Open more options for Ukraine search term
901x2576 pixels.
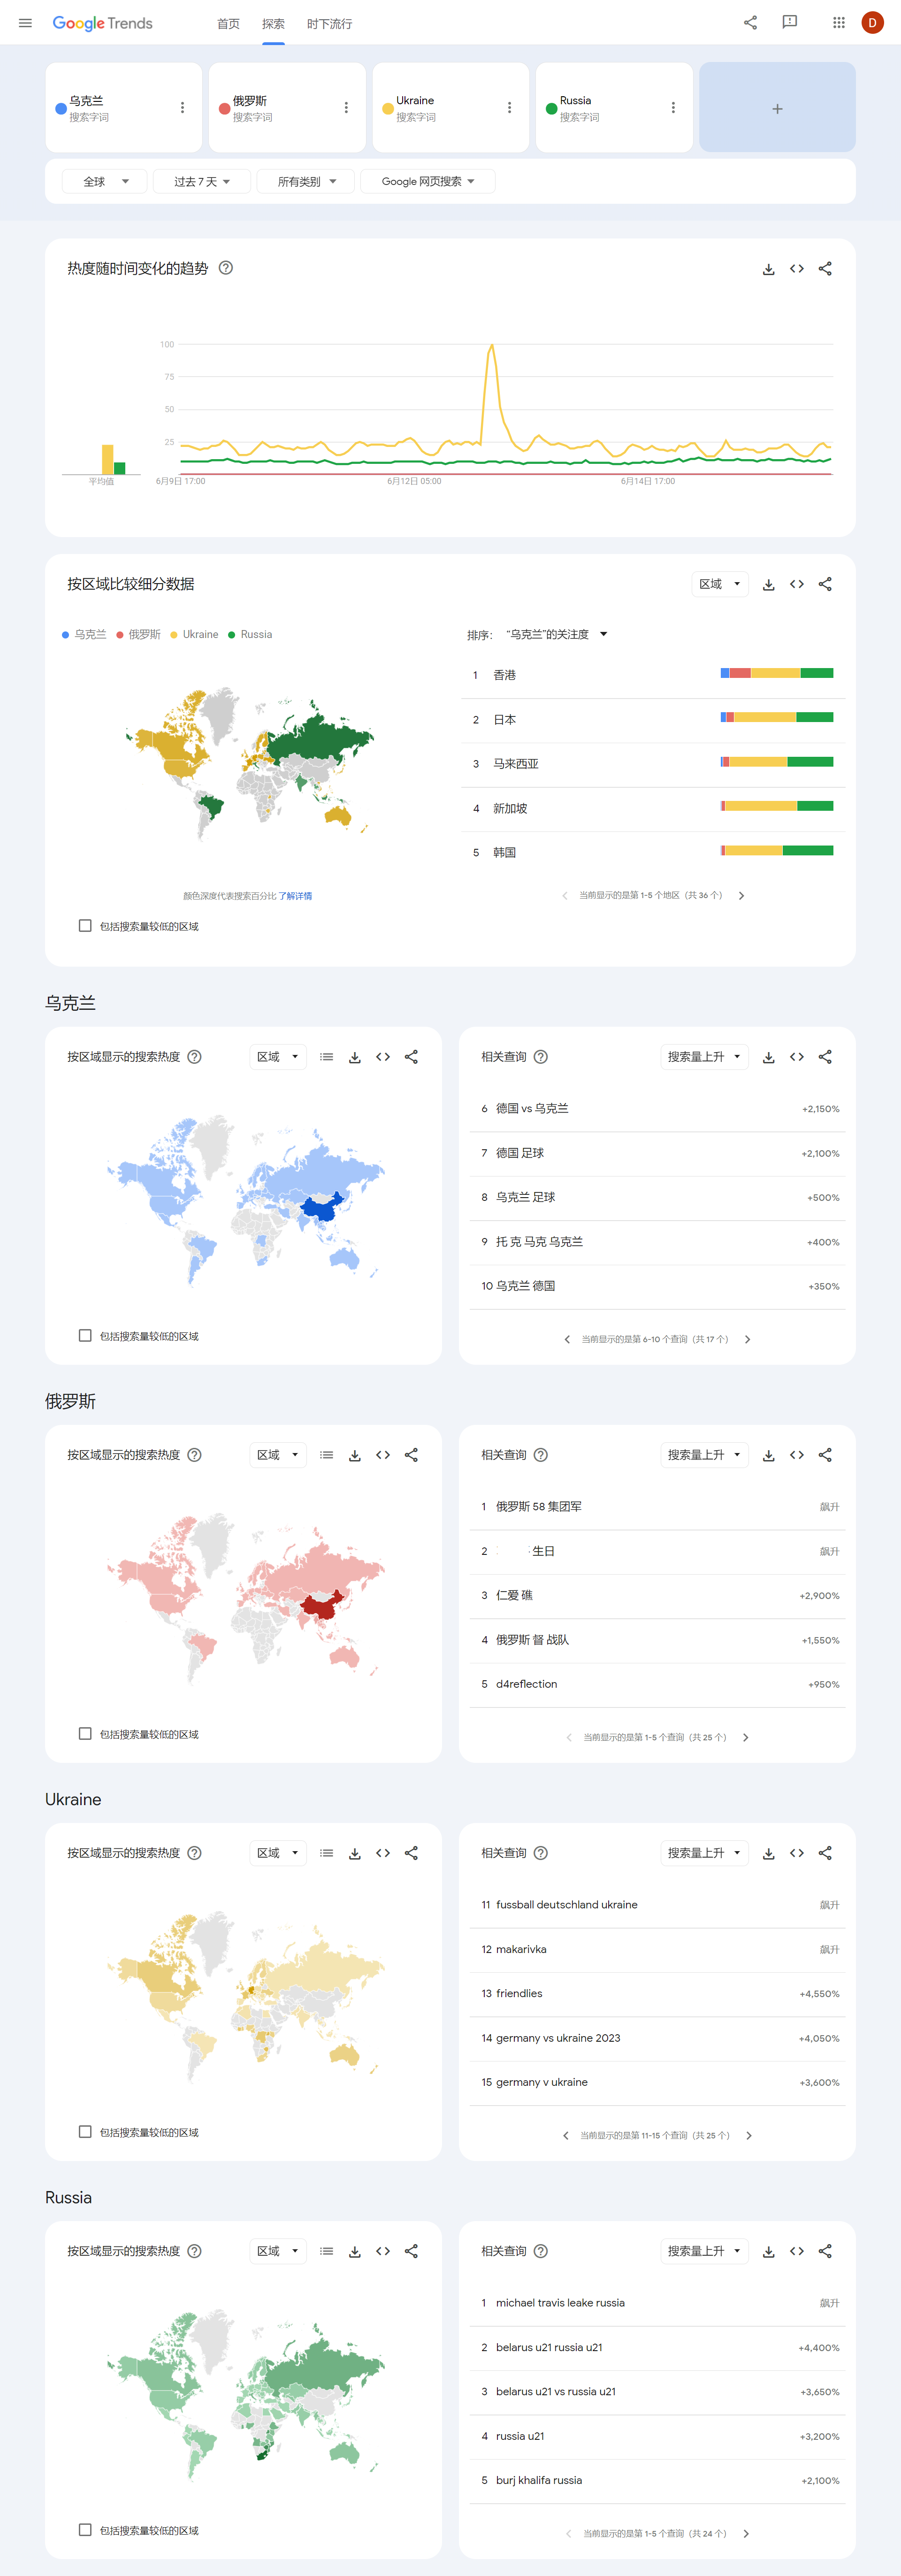(x=509, y=108)
